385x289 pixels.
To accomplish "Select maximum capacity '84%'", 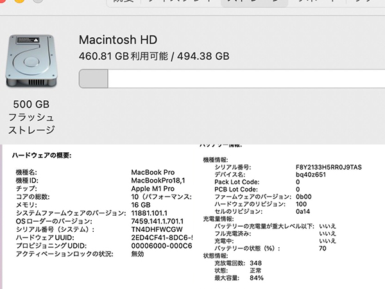I will click(257, 278).
